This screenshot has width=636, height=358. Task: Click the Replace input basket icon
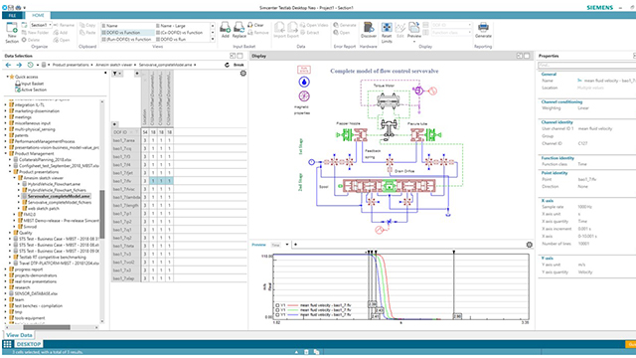(238, 30)
